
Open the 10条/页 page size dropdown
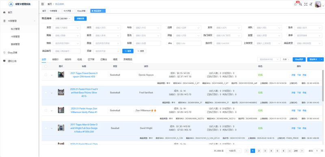coord(234,151)
